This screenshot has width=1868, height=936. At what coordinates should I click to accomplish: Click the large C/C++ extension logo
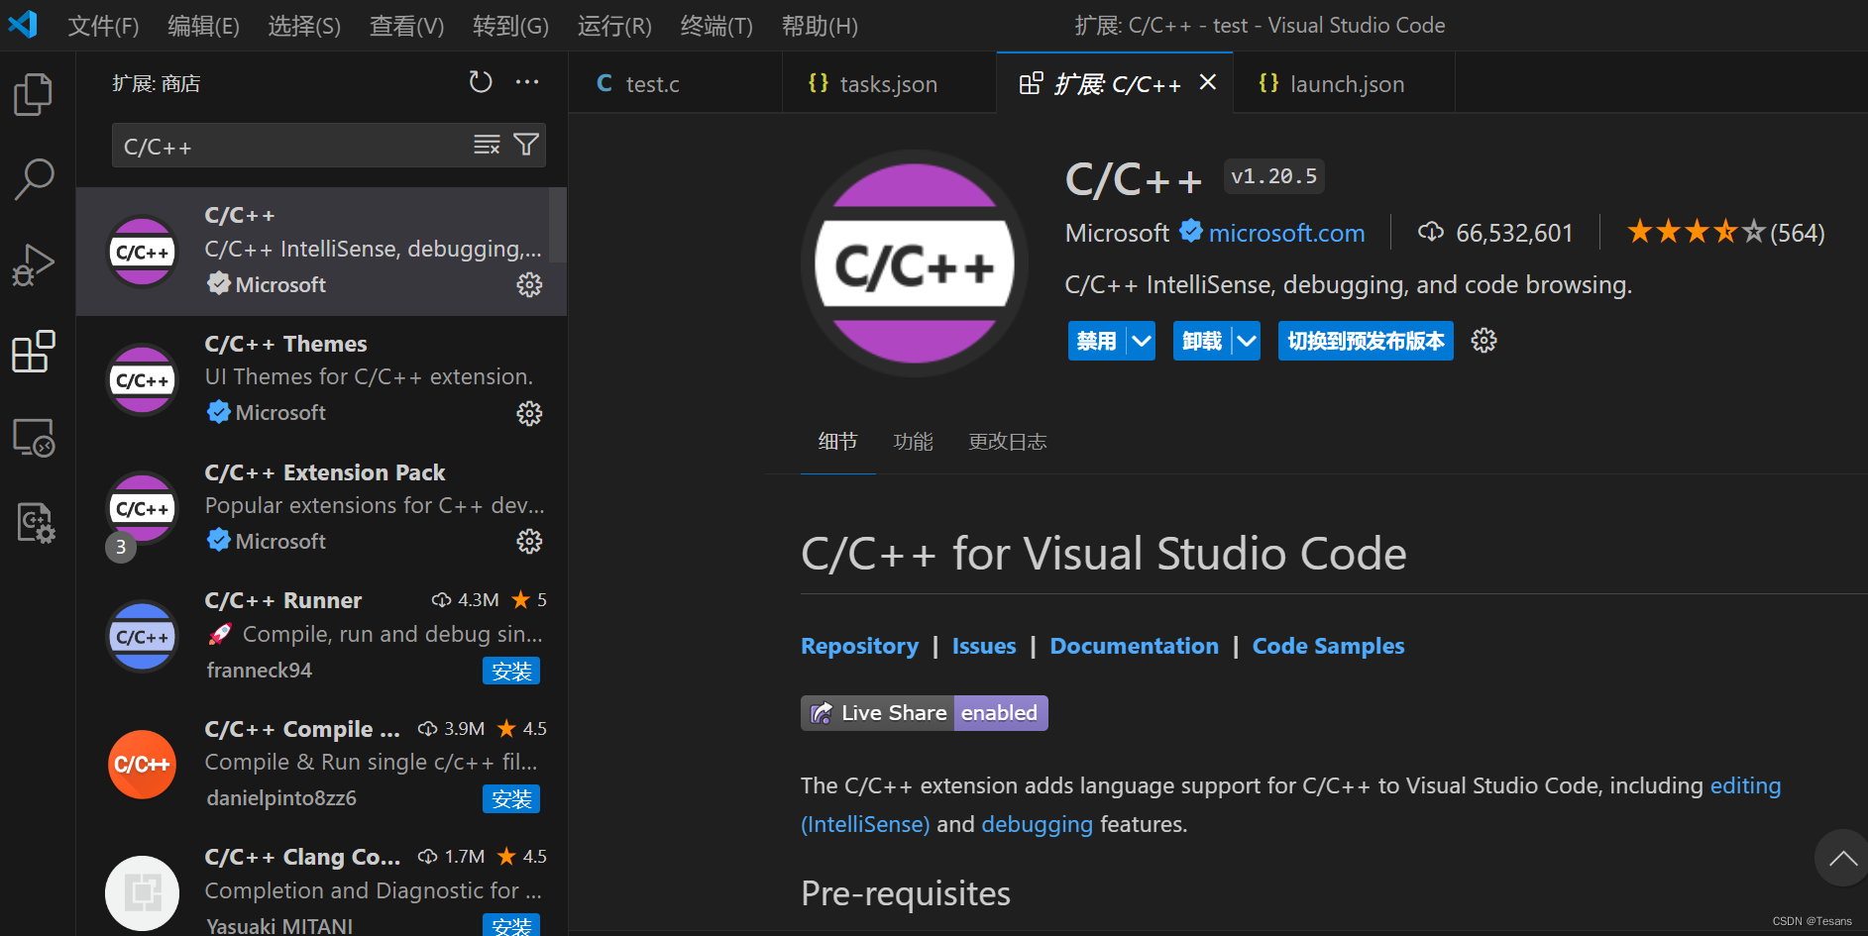(x=914, y=263)
